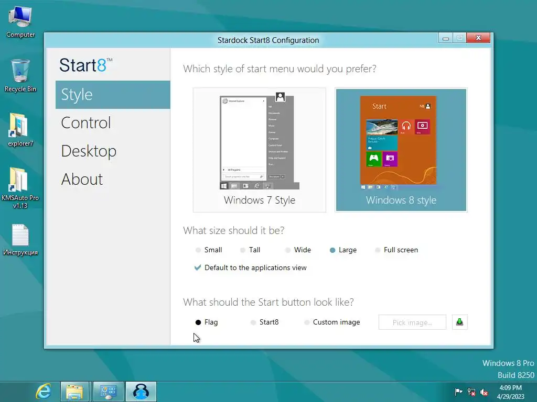The image size is (537, 402).
Task: Select the Start8 start button option
Action: 264,322
